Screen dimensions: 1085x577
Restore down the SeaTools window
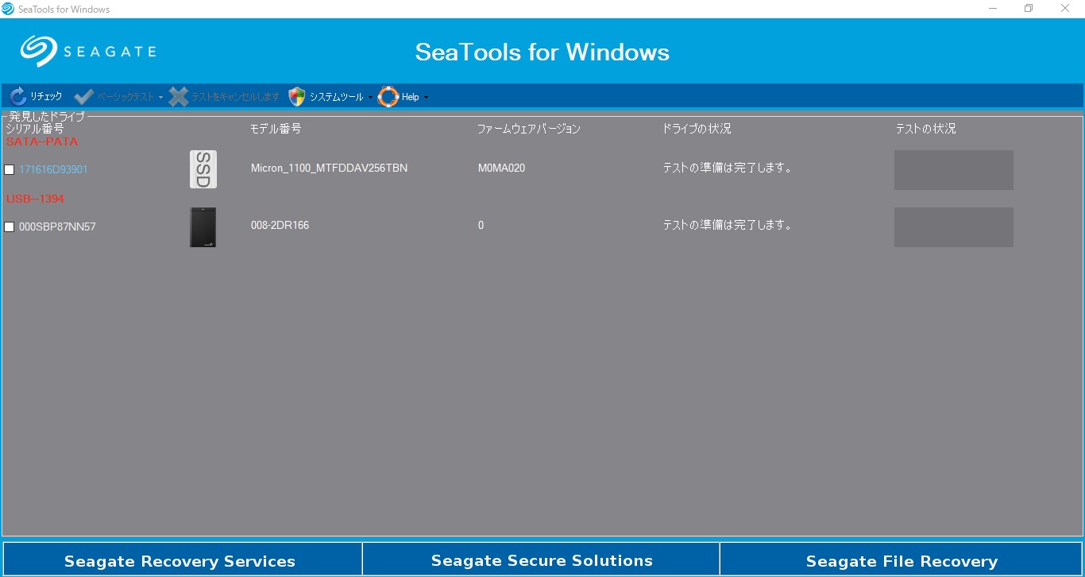coord(1029,9)
